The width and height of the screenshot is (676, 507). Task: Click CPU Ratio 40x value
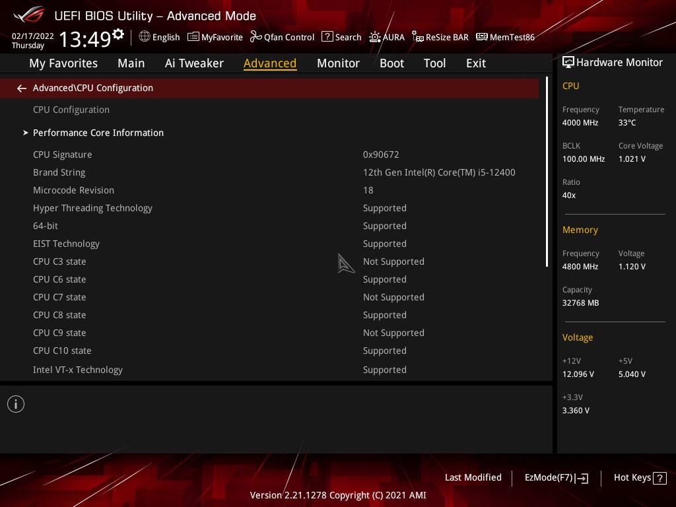568,195
